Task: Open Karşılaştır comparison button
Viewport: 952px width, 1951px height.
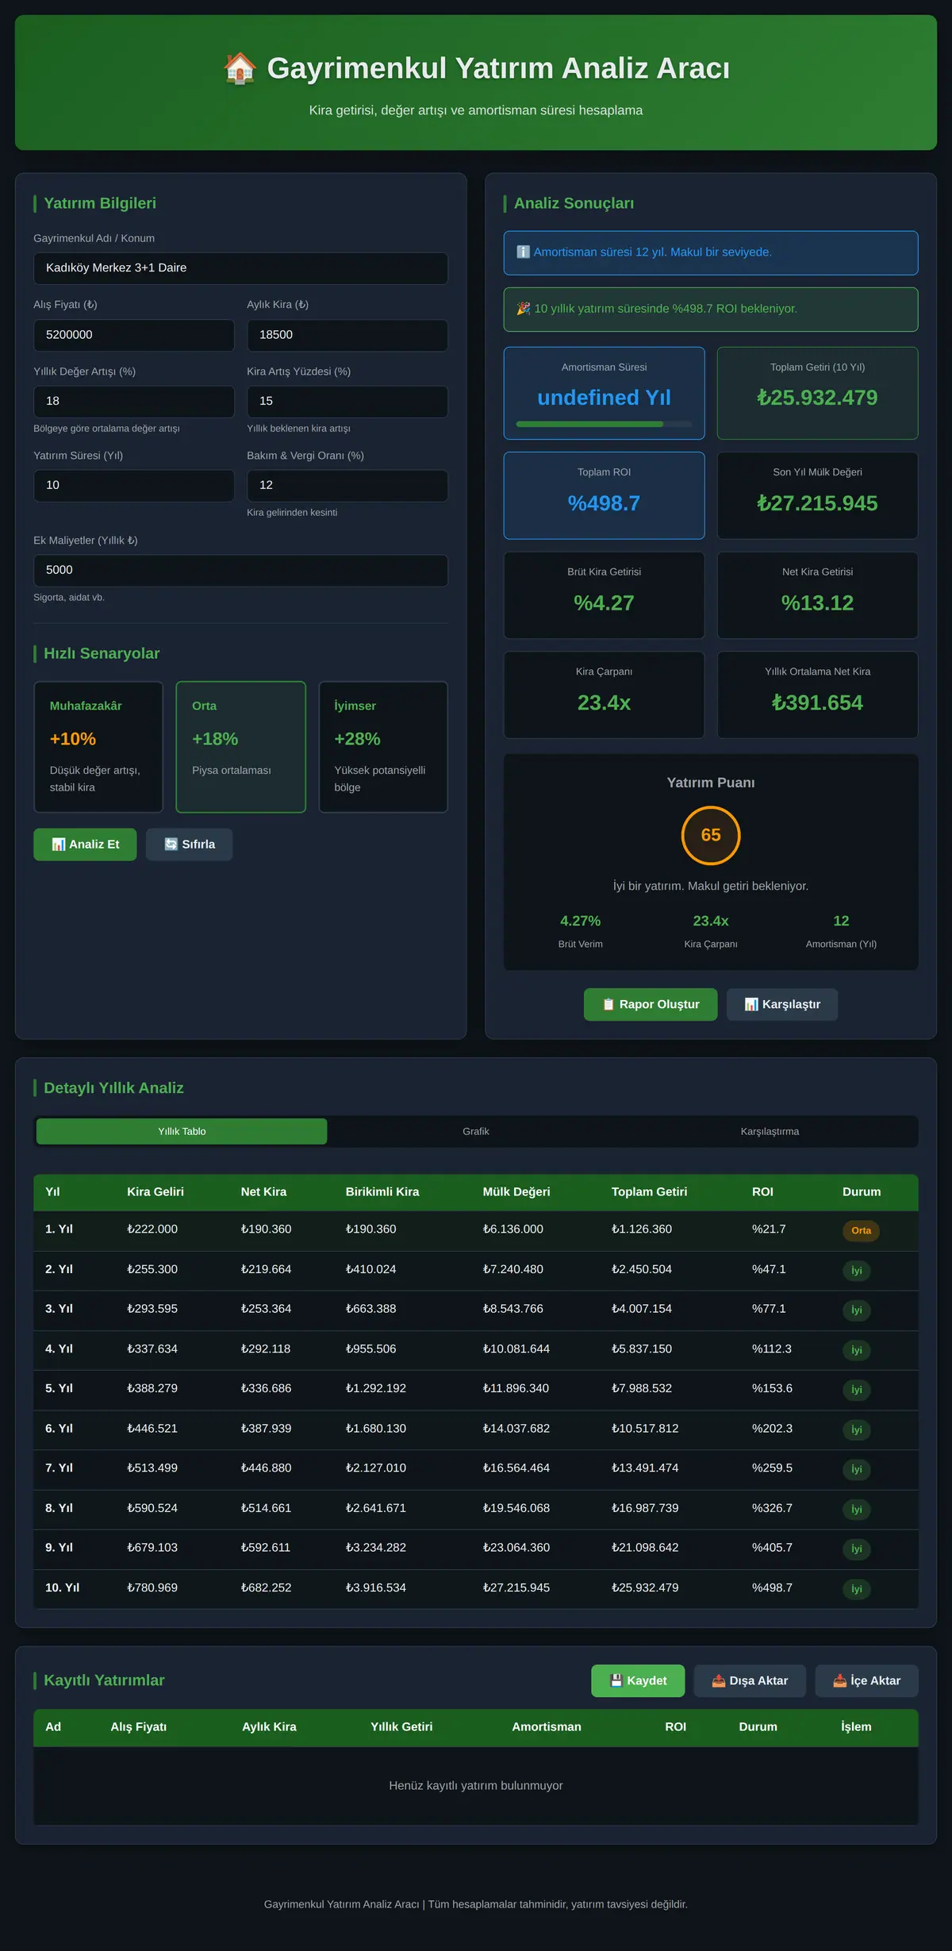Action: pyautogui.click(x=782, y=1004)
